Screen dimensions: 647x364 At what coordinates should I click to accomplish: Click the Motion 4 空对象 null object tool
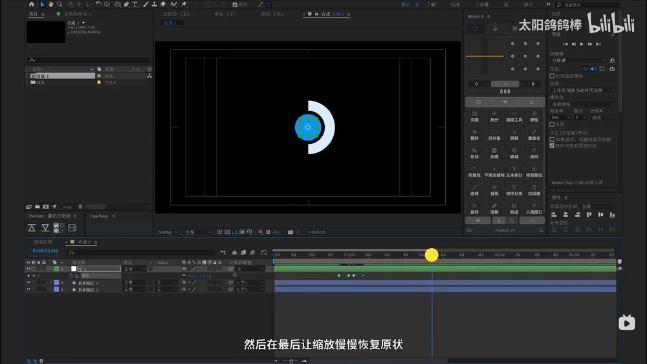(494, 135)
